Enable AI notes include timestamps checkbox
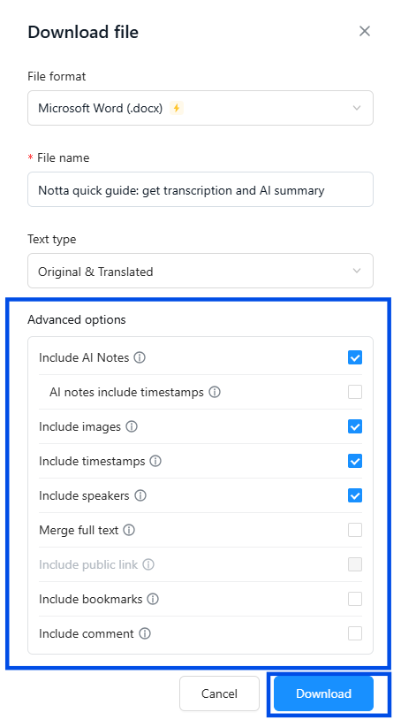The height and width of the screenshot is (728, 401). 355,392
